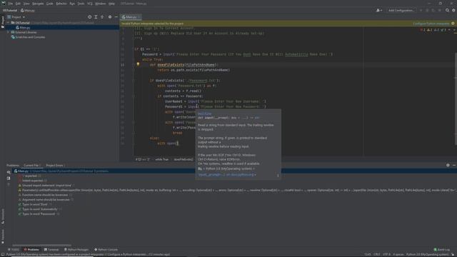Open Problems panel settings gear
This screenshot has width=457, height=257.
(448, 165)
